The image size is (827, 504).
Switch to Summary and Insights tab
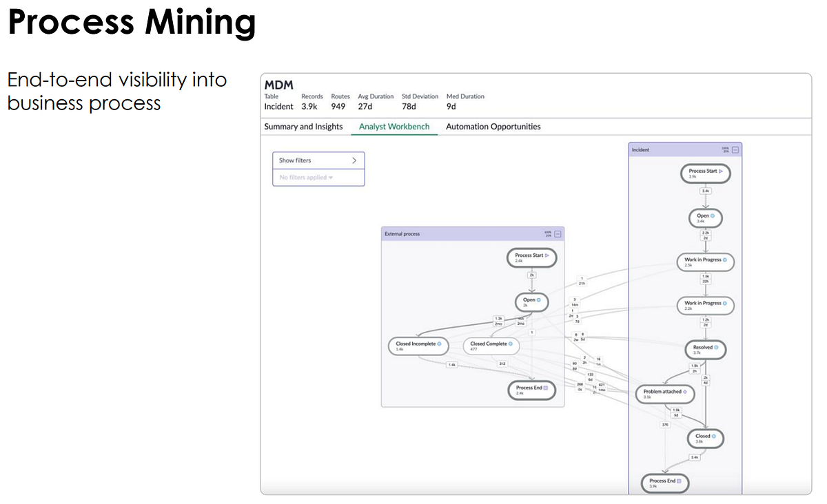303,127
